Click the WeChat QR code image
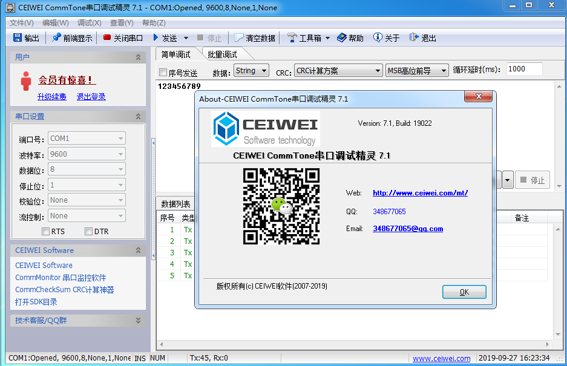This screenshot has height=366, width=567. [x=281, y=206]
